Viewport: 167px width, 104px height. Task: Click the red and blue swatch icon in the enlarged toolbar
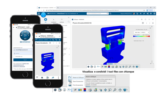85,90
